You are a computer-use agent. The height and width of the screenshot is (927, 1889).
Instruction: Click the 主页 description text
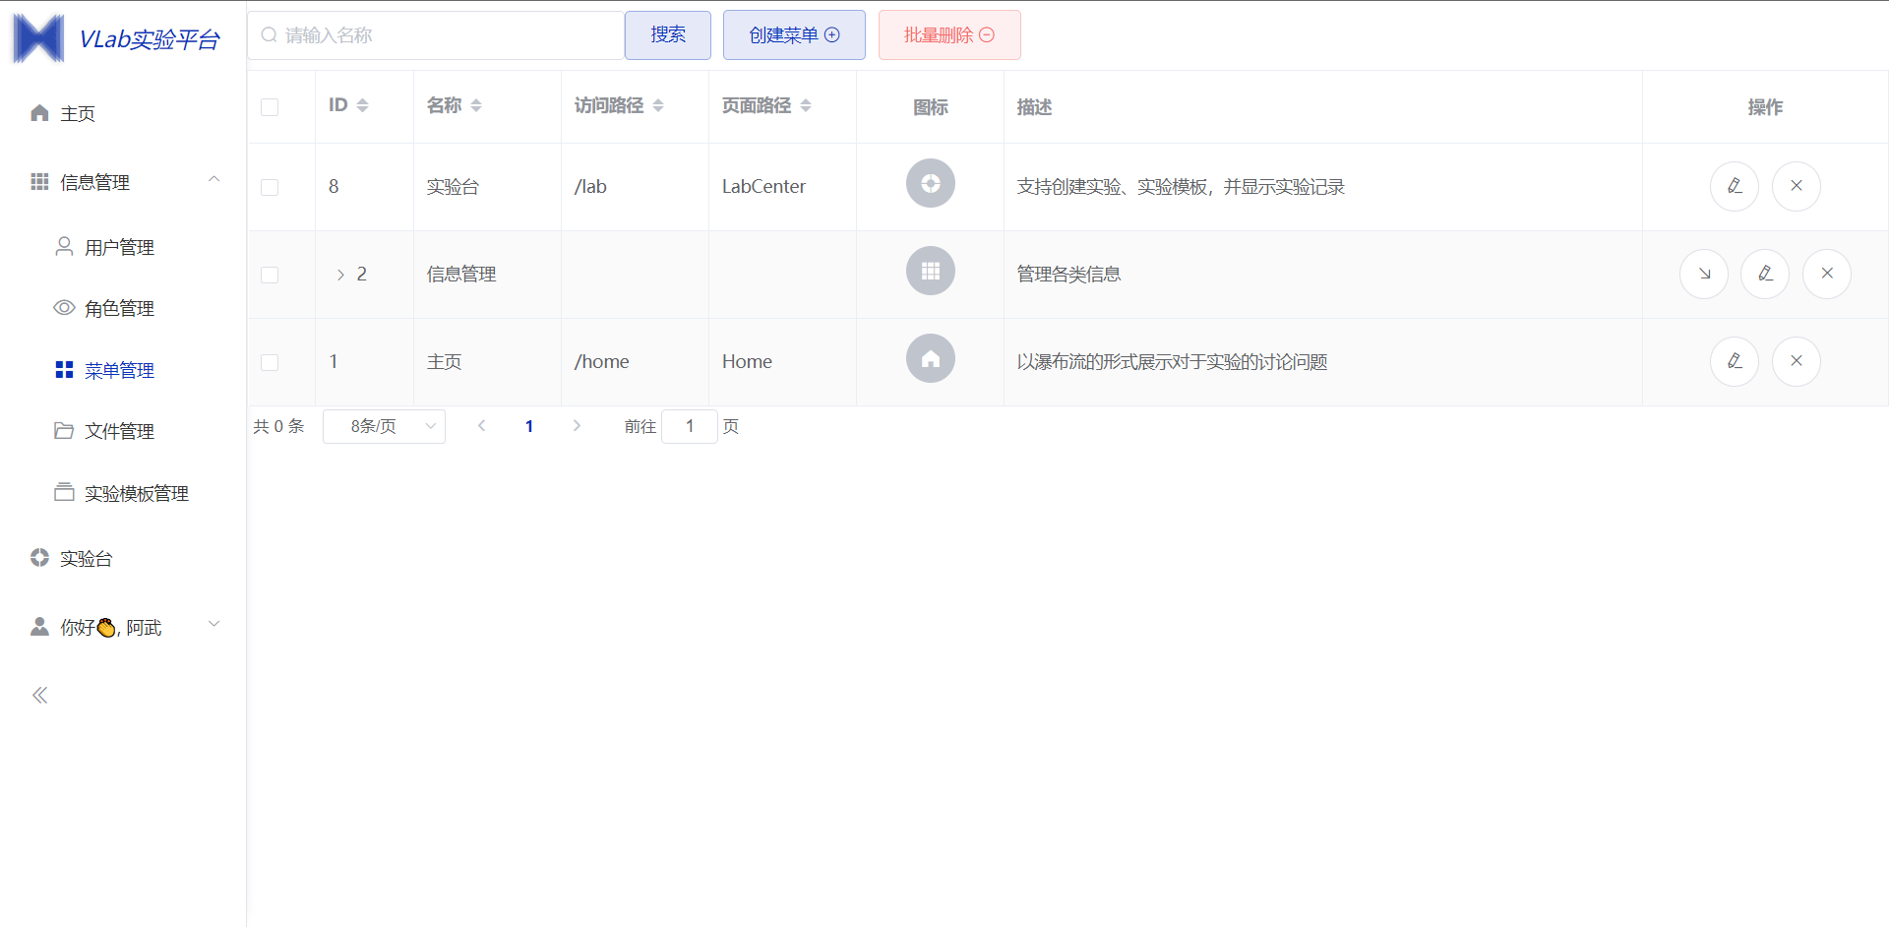[1172, 362]
